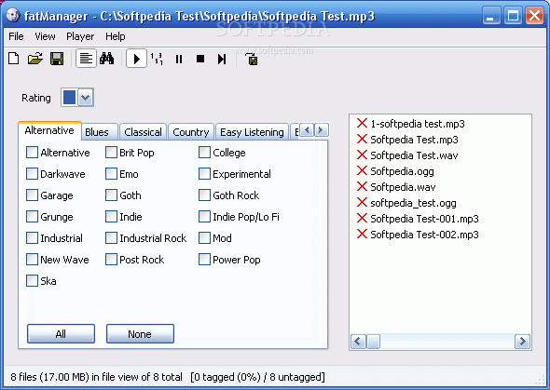The height and width of the screenshot is (390, 550).
Task: Open the File menu
Action: (x=16, y=36)
